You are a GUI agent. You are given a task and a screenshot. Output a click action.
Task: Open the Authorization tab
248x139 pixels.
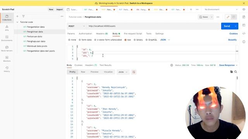point(85,34)
